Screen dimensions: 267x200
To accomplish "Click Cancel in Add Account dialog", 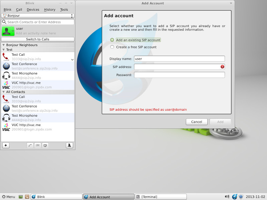I will click(x=197, y=122).
